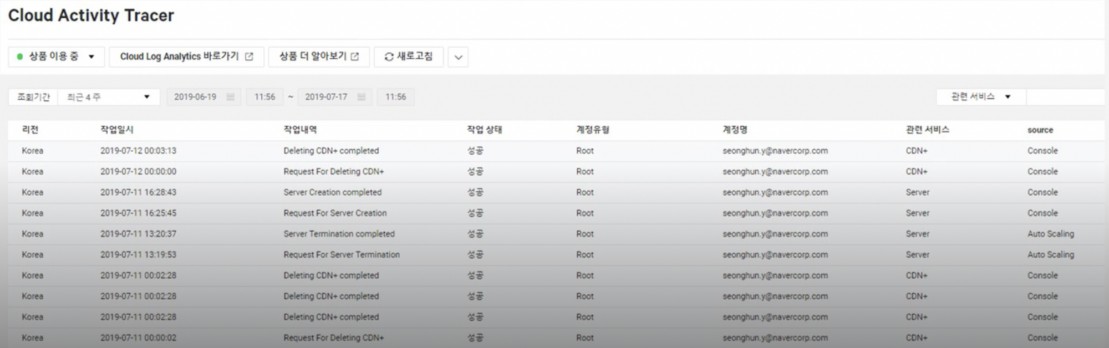Click the refresh icon next to 새로고침
Viewport: 1109px width, 348px height.
click(x=389, y=57)
